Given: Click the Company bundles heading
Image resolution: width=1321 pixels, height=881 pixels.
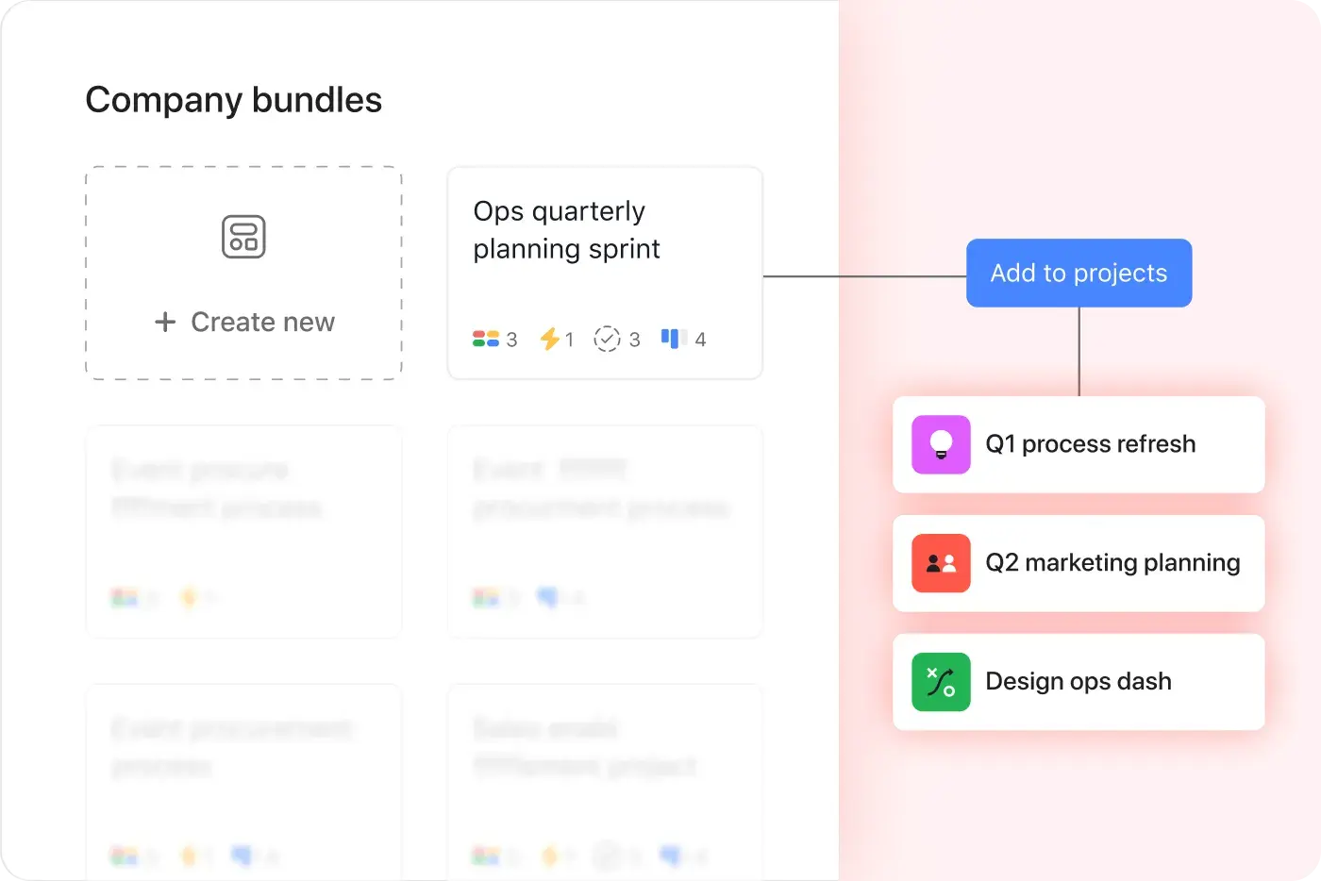Looking at the screenshot, I should point(234,100).
